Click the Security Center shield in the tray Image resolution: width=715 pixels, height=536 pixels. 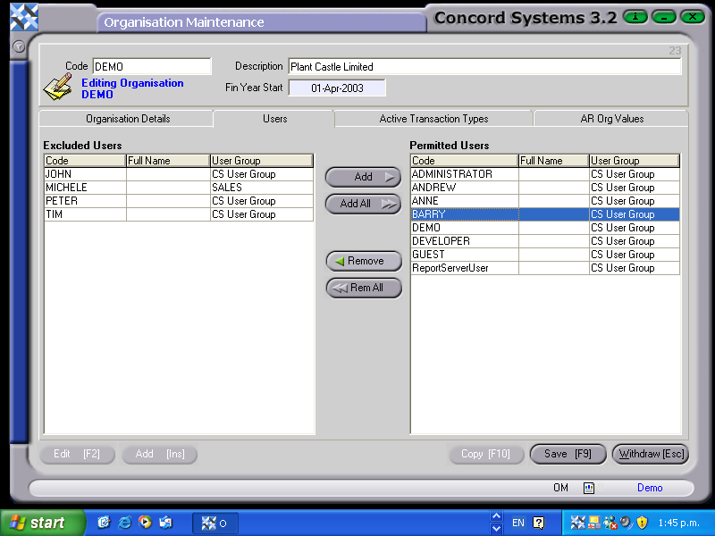click(642, 522)
